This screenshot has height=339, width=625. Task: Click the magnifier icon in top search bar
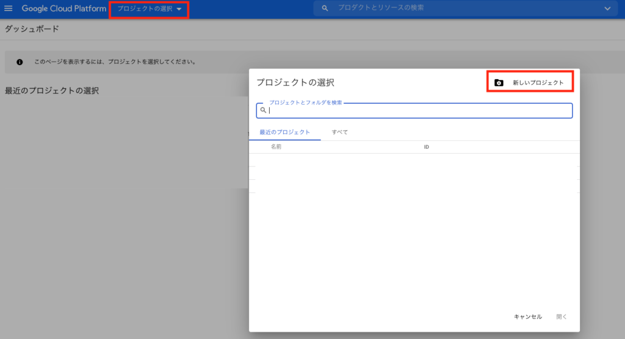click(x=325, y=9)
